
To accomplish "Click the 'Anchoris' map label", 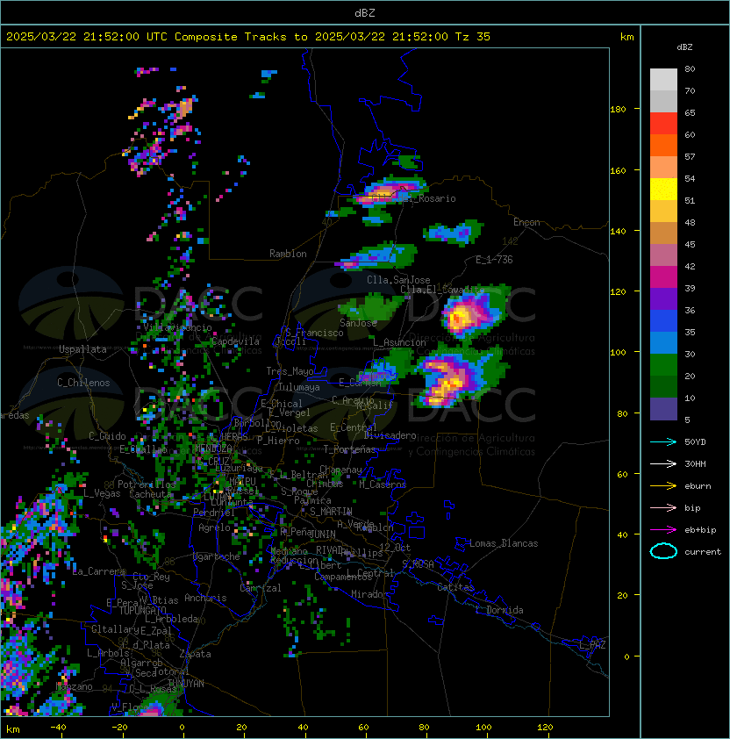I will (x=205, y=598).
